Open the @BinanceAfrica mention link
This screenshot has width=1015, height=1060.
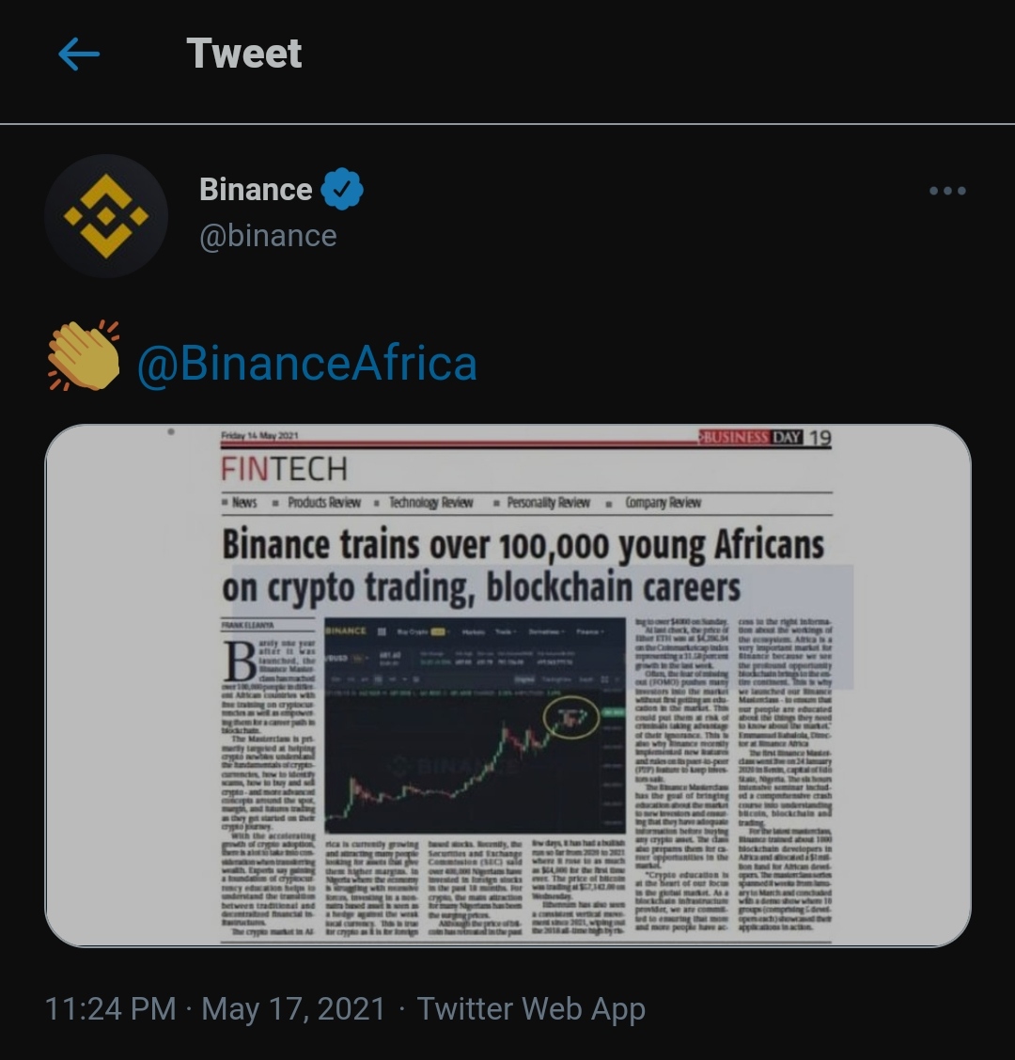click(x=307, y=364)
